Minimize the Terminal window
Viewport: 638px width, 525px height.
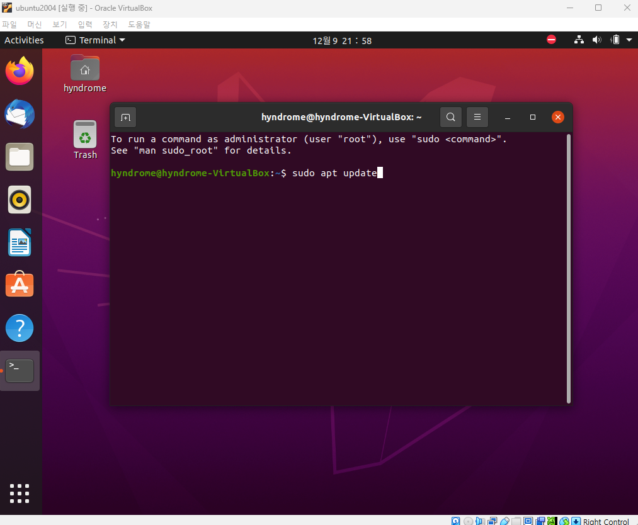508,118
